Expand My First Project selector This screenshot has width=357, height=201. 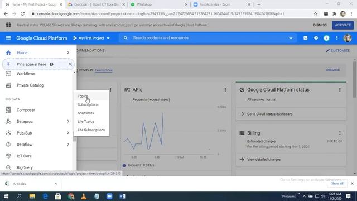[x=91, y=38]
